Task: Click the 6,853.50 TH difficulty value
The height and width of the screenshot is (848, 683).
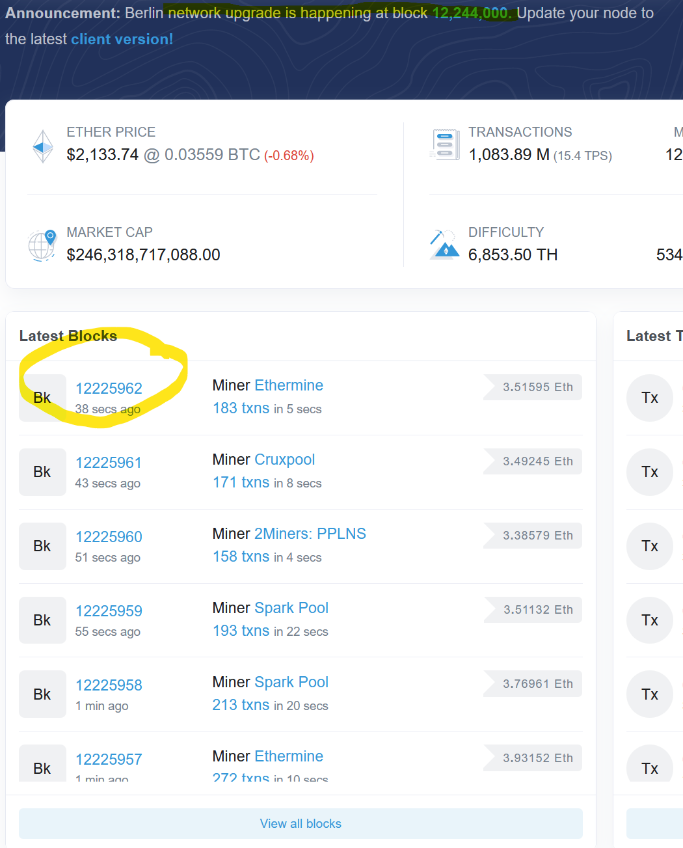Action: tap(513, 255)
